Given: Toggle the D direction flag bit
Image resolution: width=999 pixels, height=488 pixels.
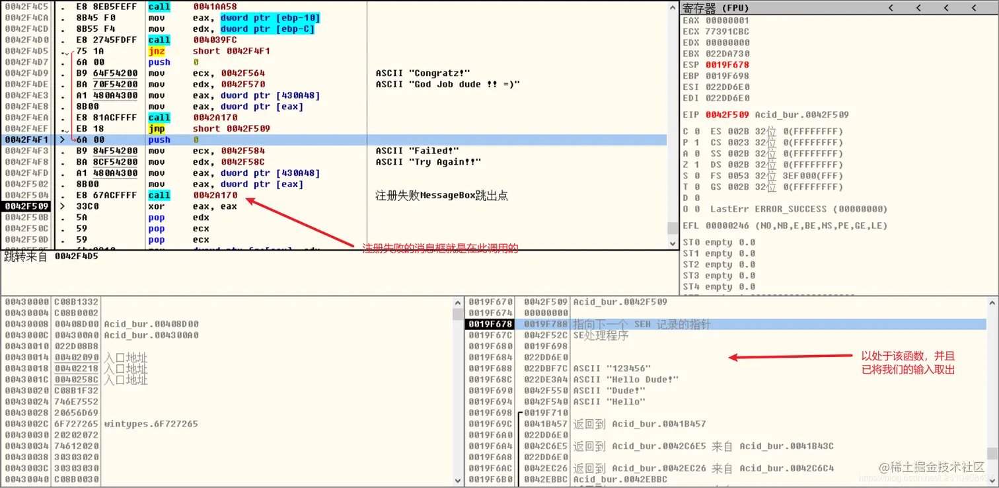Looking at the screenshot, I should 697,198.
